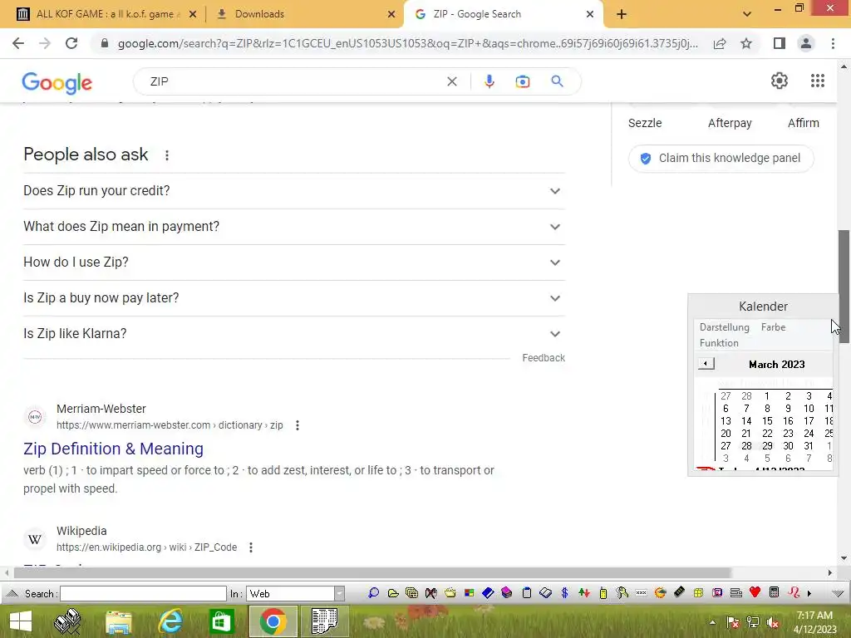The image size is (851, 638).
Task: Click the open folder toolbar icon
Action: coord(393,593)
